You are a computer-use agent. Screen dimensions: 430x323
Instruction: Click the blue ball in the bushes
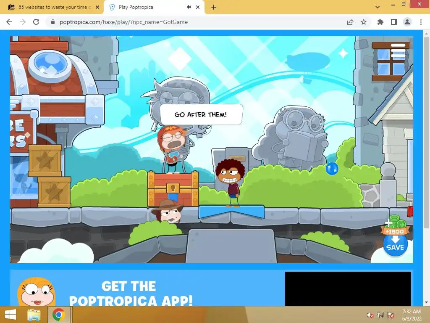coord(332,169)
